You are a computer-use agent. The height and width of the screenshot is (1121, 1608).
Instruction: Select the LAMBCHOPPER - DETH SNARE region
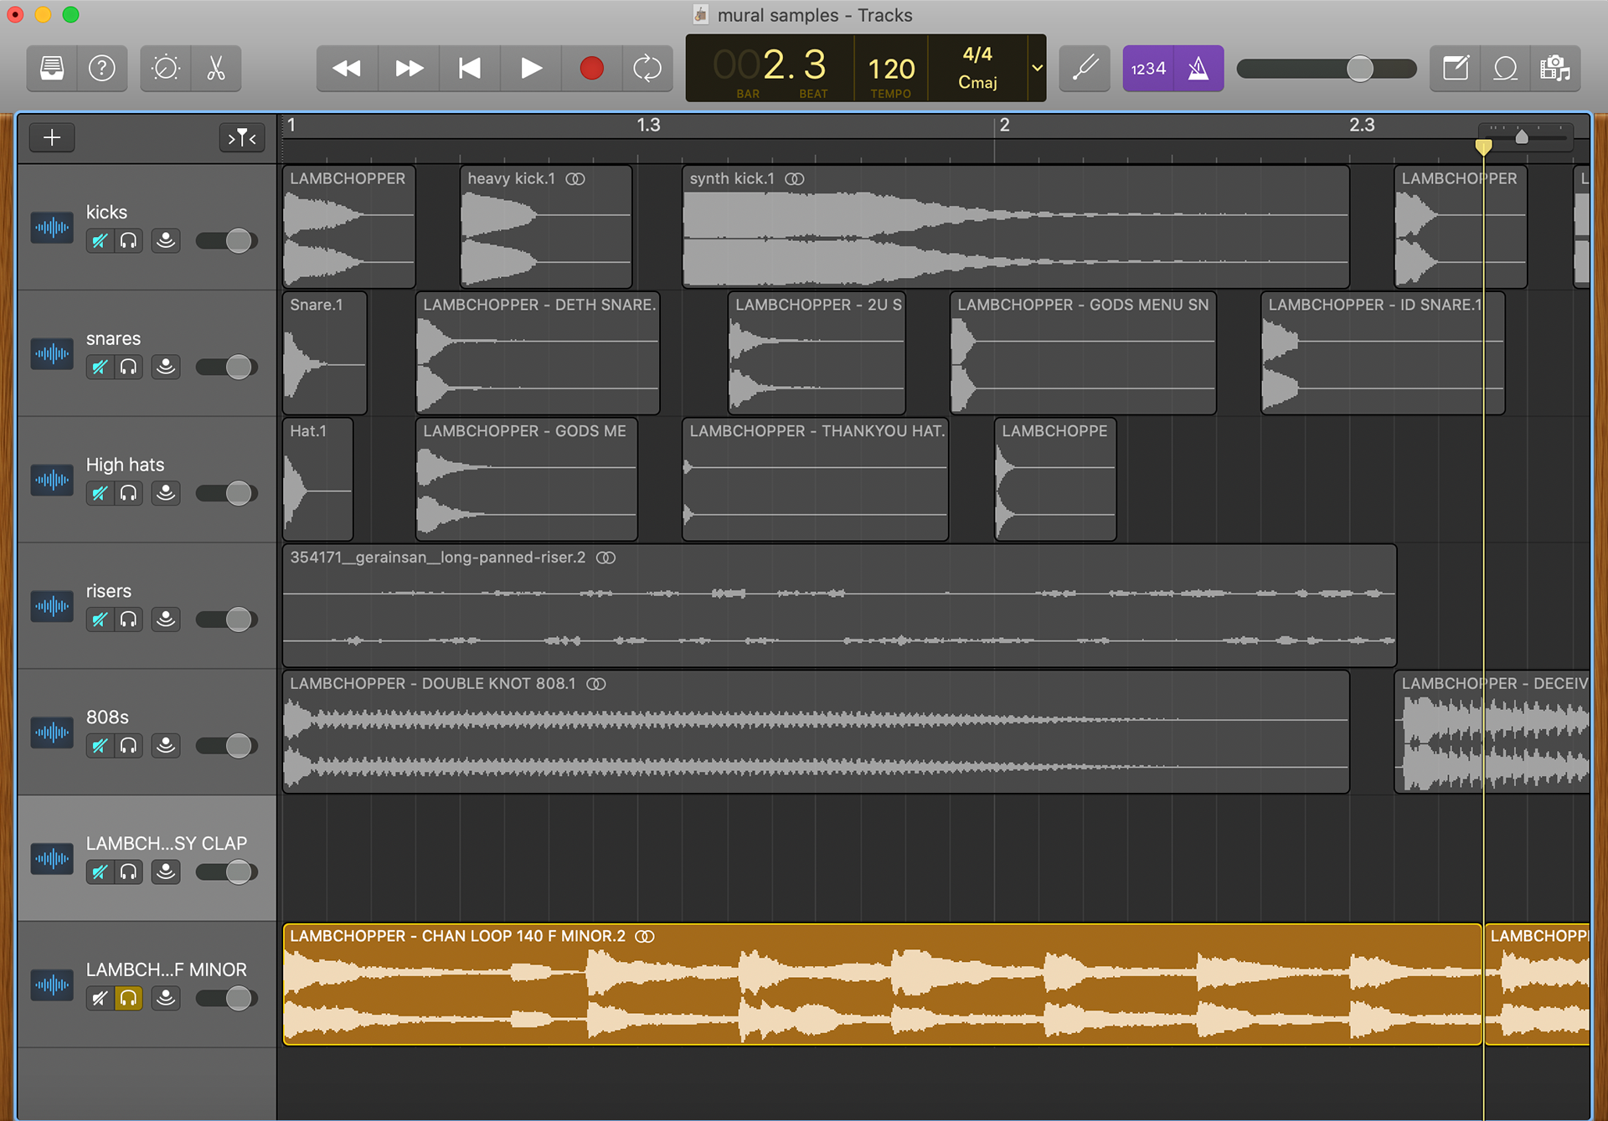coord(538,353)
